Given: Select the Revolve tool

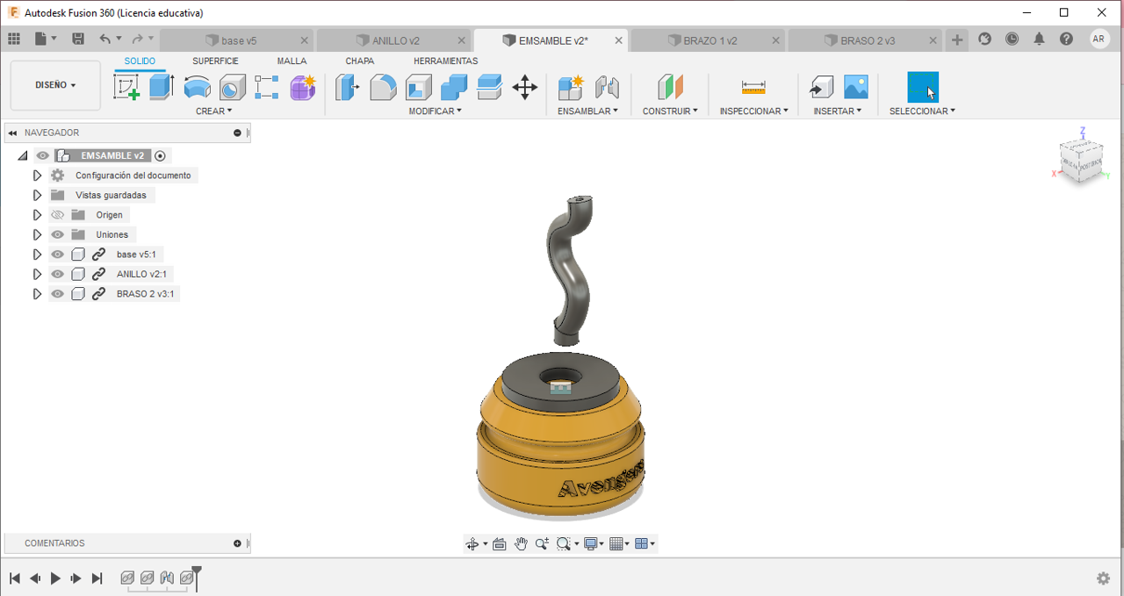Looking at the screenshot, I should click(x=197, y=87).
